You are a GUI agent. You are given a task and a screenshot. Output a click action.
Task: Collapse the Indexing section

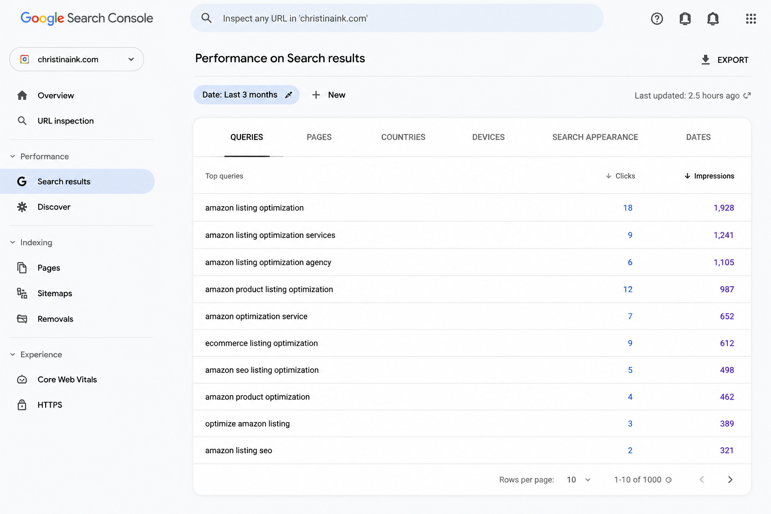(13, 242)
